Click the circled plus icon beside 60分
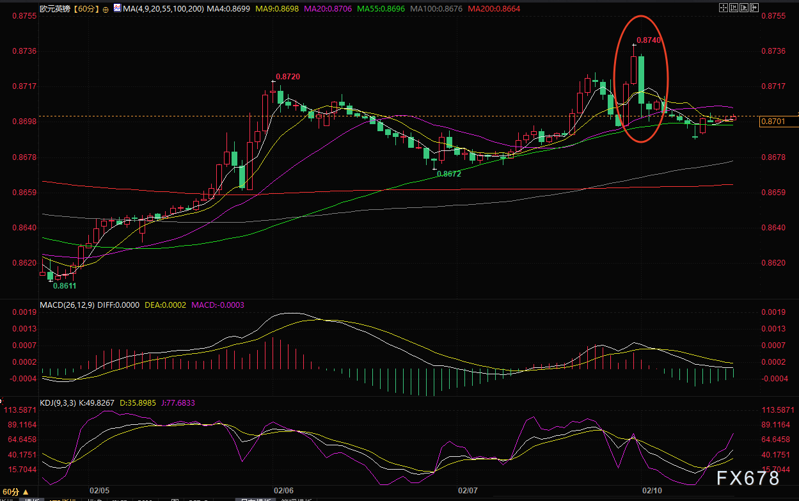 click(106, 10)
